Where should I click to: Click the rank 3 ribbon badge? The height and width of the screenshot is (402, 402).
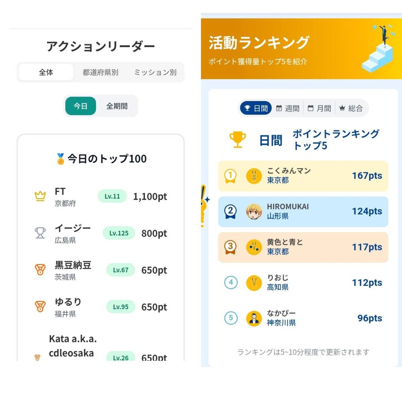click(230, 247)
